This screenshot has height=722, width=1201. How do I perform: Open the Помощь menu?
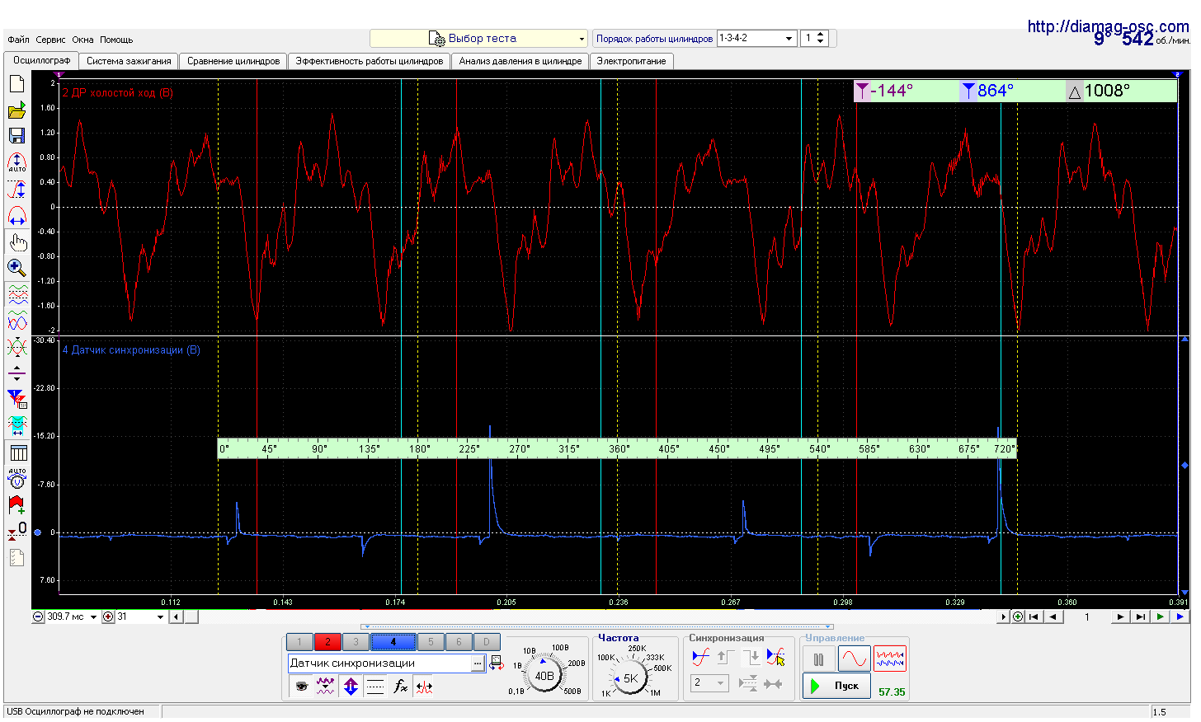pyautogui.click(x=116, y=40)
